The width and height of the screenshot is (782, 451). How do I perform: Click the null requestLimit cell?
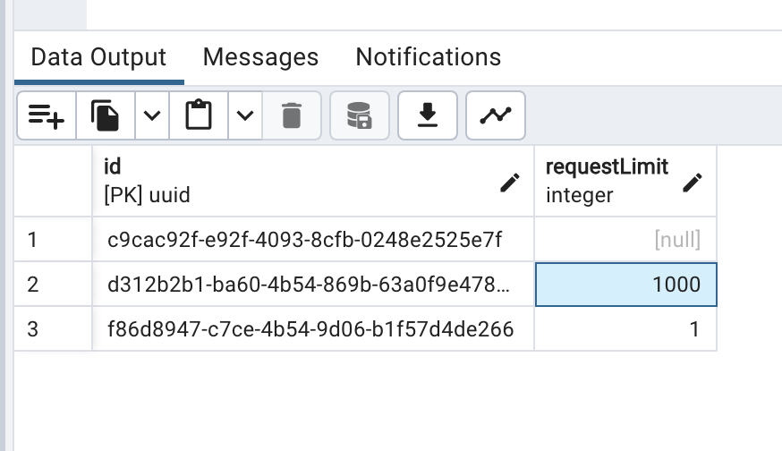[x=626, y=240]
